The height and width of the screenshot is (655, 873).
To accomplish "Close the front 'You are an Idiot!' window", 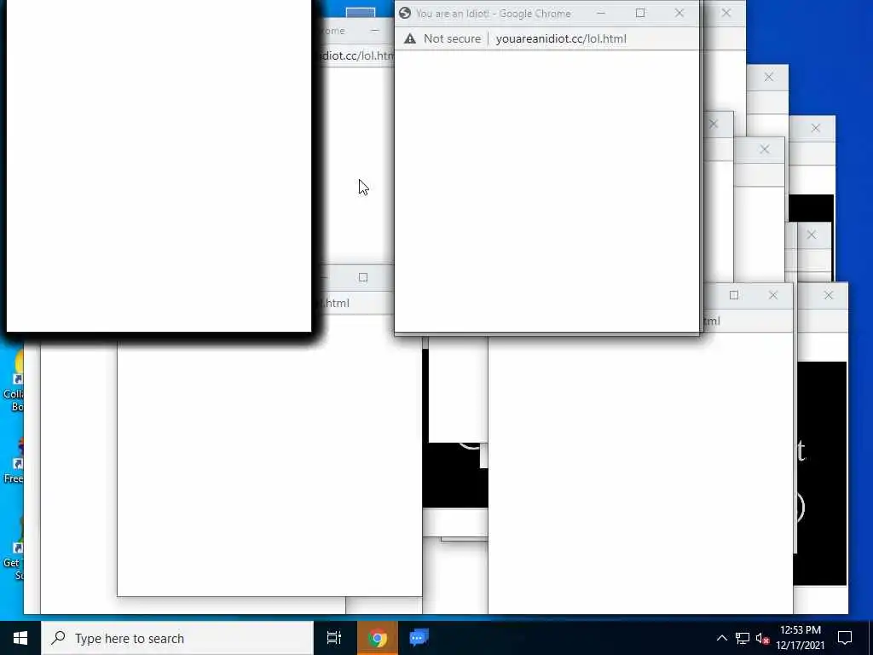I will (x=679, y=13).
